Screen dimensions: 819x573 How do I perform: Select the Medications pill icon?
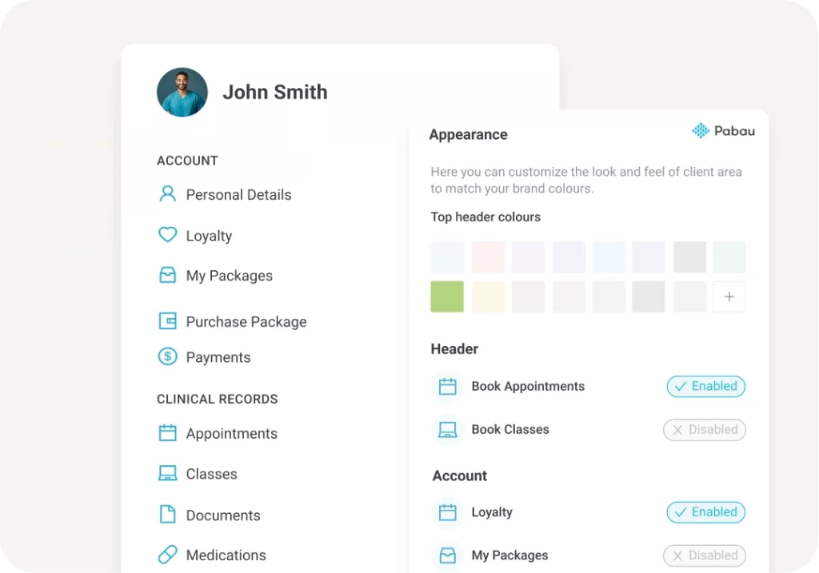point(167,554)
